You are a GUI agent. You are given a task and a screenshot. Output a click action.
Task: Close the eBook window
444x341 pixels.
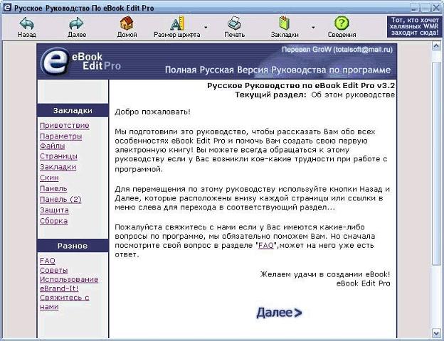tap(436, 8)
